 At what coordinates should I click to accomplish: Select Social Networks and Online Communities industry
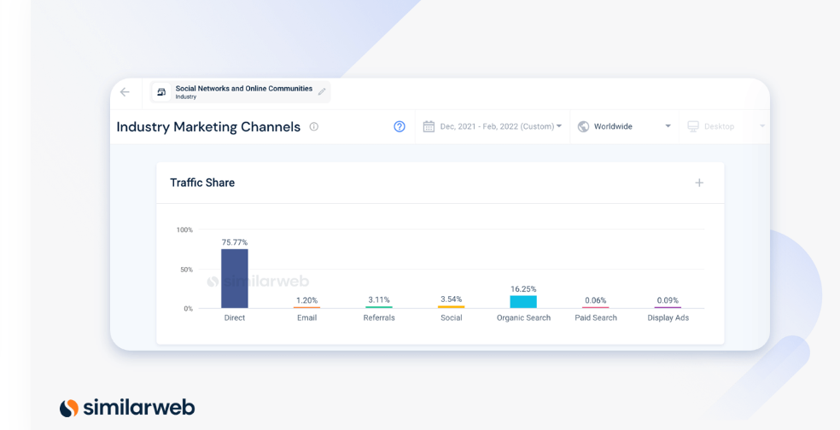pyautogui.click(x=244, y=89)
